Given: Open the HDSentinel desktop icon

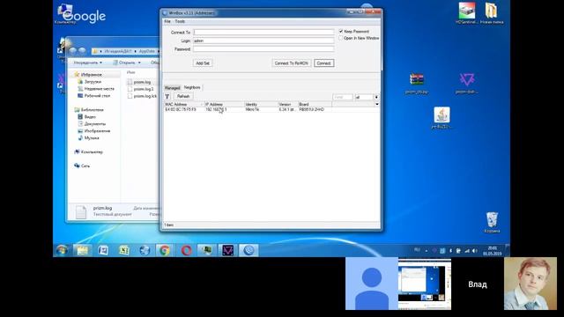Looking at the screenshot, I should tap(466, 13).
